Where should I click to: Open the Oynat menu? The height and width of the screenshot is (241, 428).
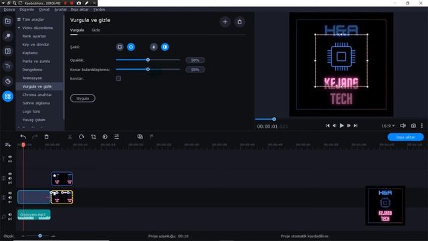(44, 9)
